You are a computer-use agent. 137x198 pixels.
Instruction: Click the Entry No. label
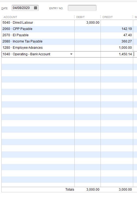point(56,8)
